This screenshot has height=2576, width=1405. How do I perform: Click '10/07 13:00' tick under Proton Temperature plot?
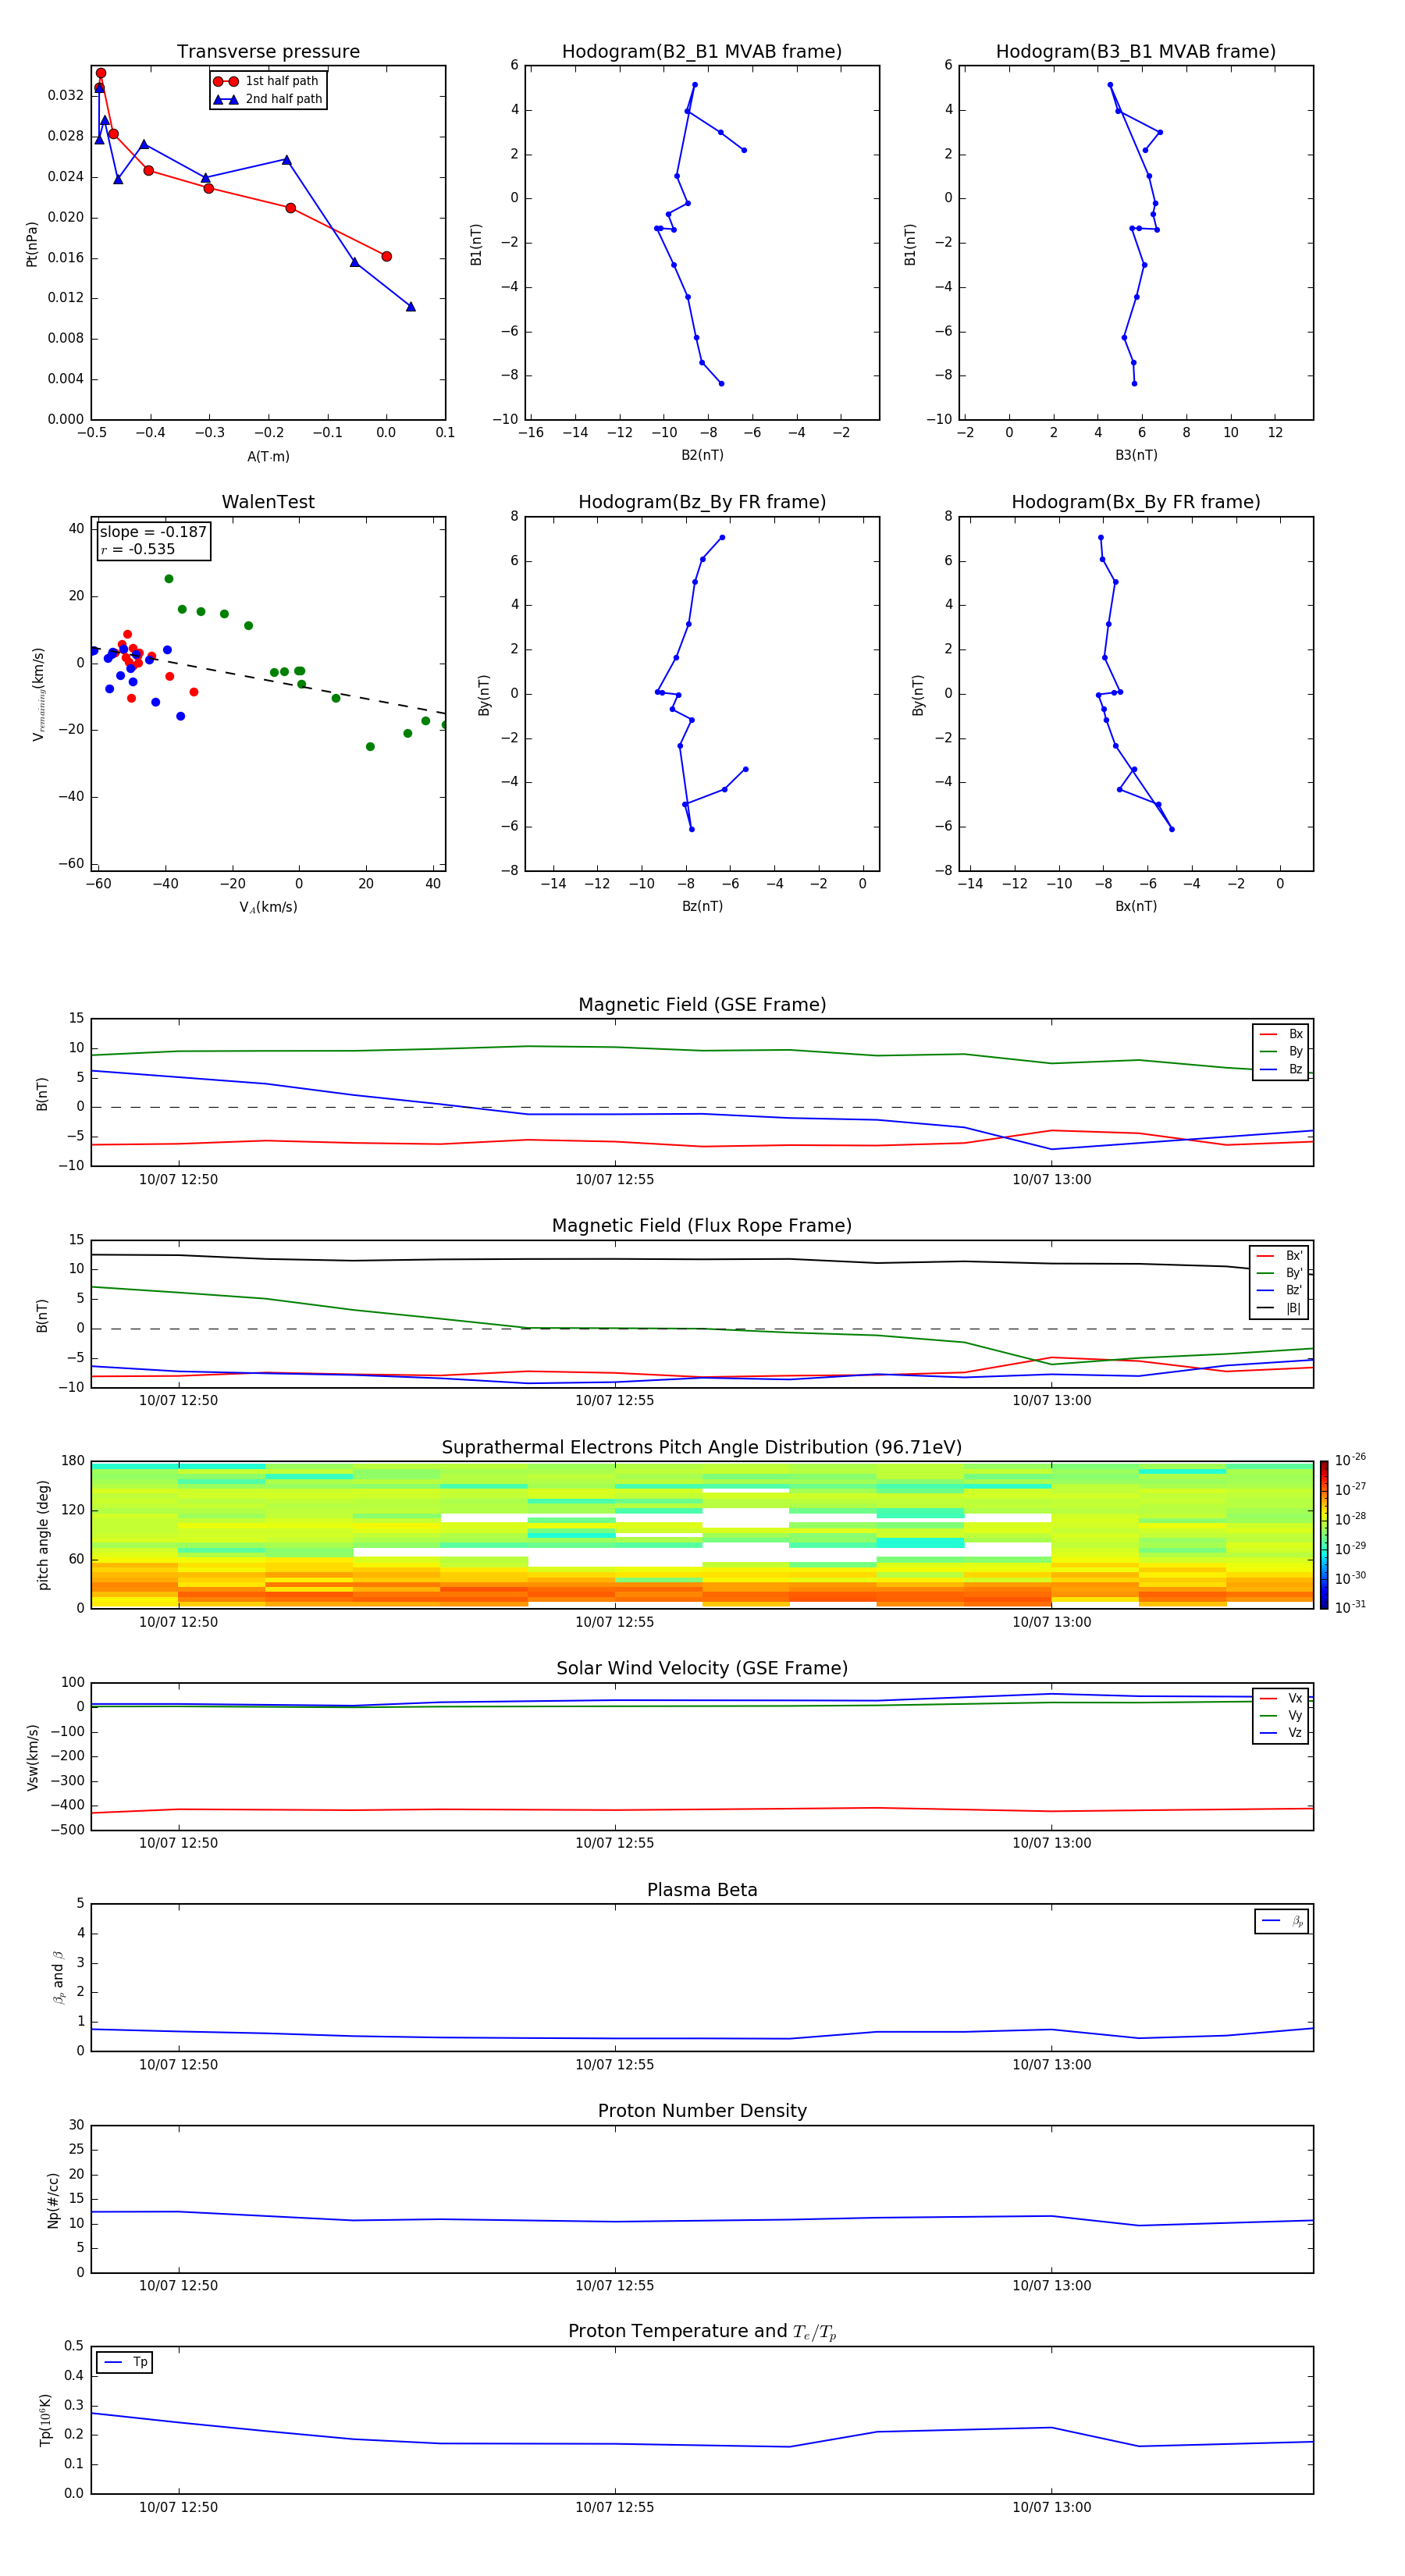click(x=1051, y=2507)
